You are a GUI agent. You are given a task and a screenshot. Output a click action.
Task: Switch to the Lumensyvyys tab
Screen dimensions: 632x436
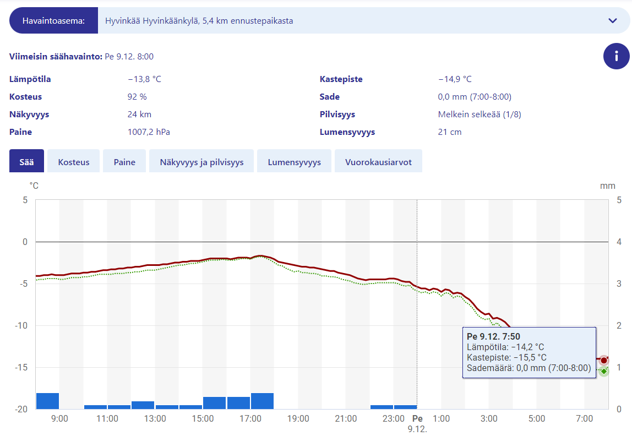[x=294, y=162]
